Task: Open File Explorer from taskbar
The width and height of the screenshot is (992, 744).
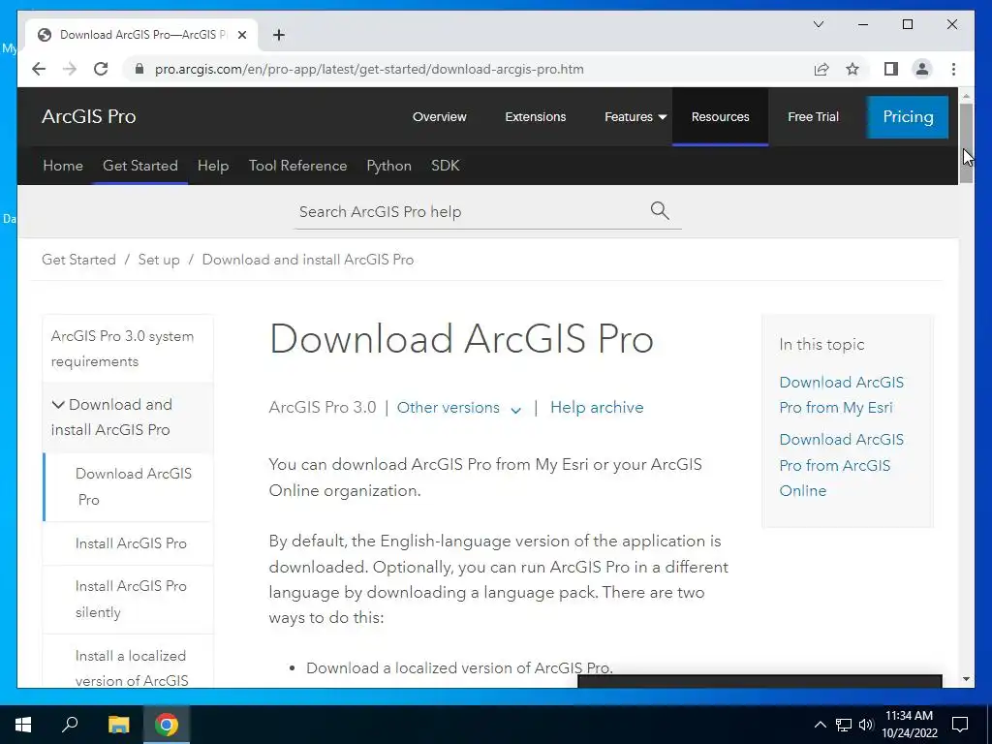Action: coord(118,725)
